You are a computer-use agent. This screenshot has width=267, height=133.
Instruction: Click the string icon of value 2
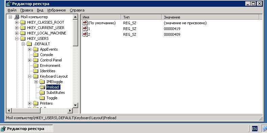tap(85, 34)
